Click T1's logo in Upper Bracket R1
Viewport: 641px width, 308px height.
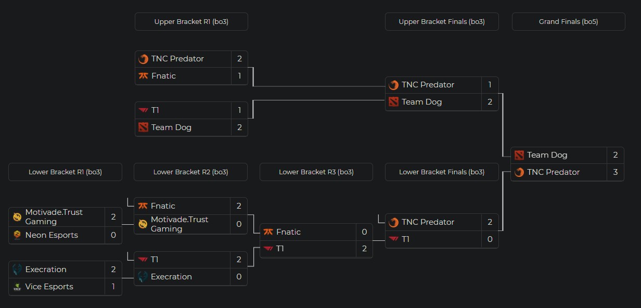tap(144, 110)
